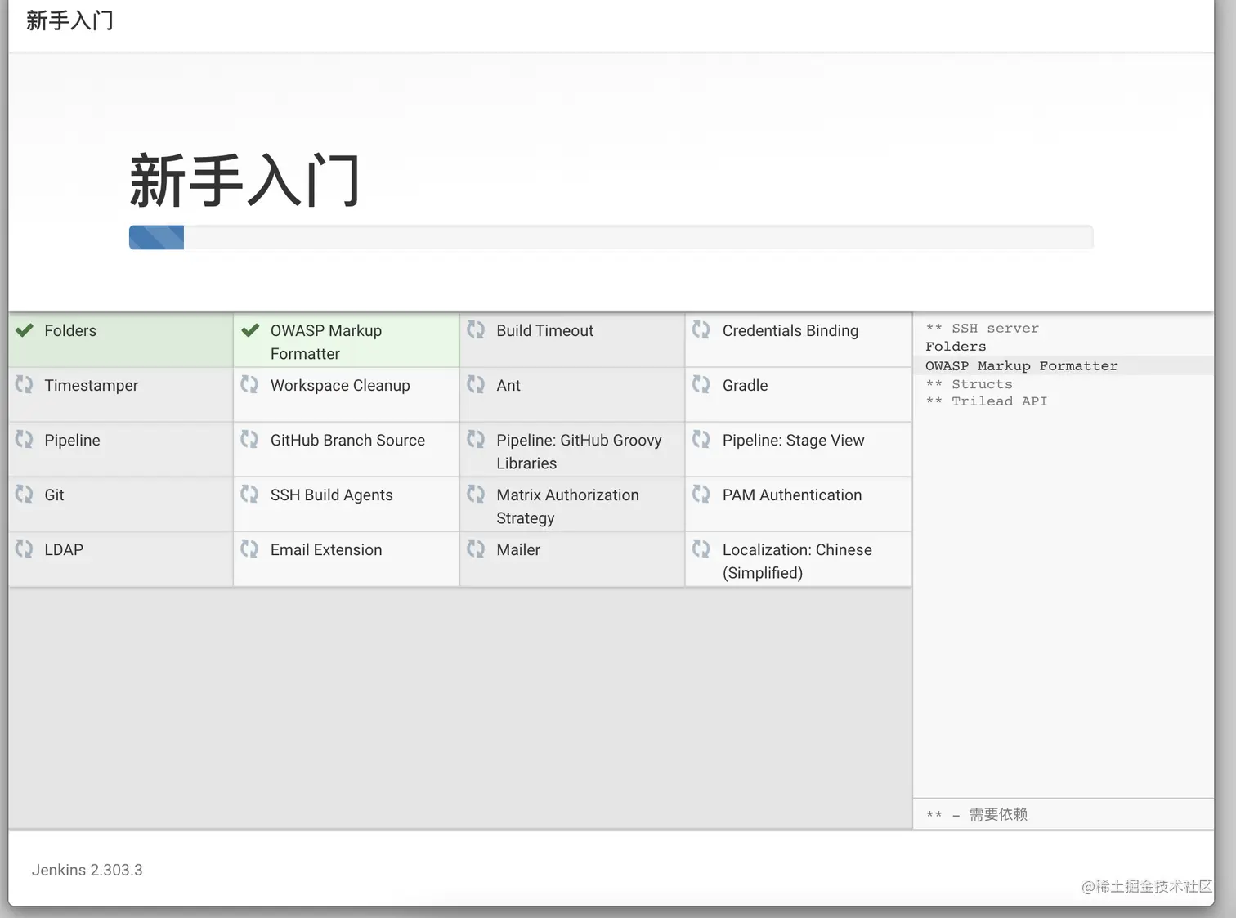Click the '** Trilead API' log line

986,401
